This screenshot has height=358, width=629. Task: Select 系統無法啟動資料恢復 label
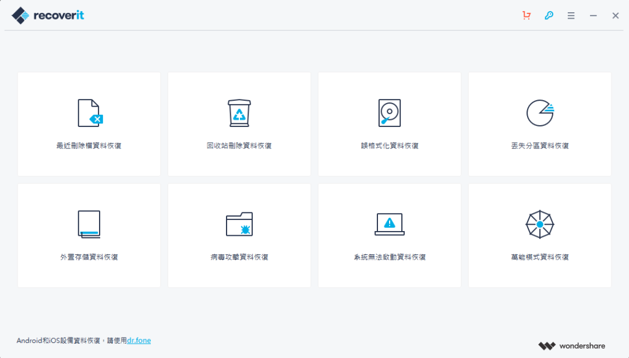point(390,257)
